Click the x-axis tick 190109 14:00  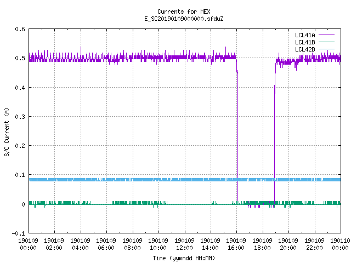pyautogui.click(x=210, y=244)
